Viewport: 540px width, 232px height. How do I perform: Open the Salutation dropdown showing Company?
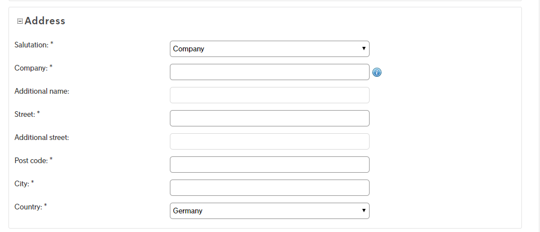pyautogui.click(x=270, y=49)
